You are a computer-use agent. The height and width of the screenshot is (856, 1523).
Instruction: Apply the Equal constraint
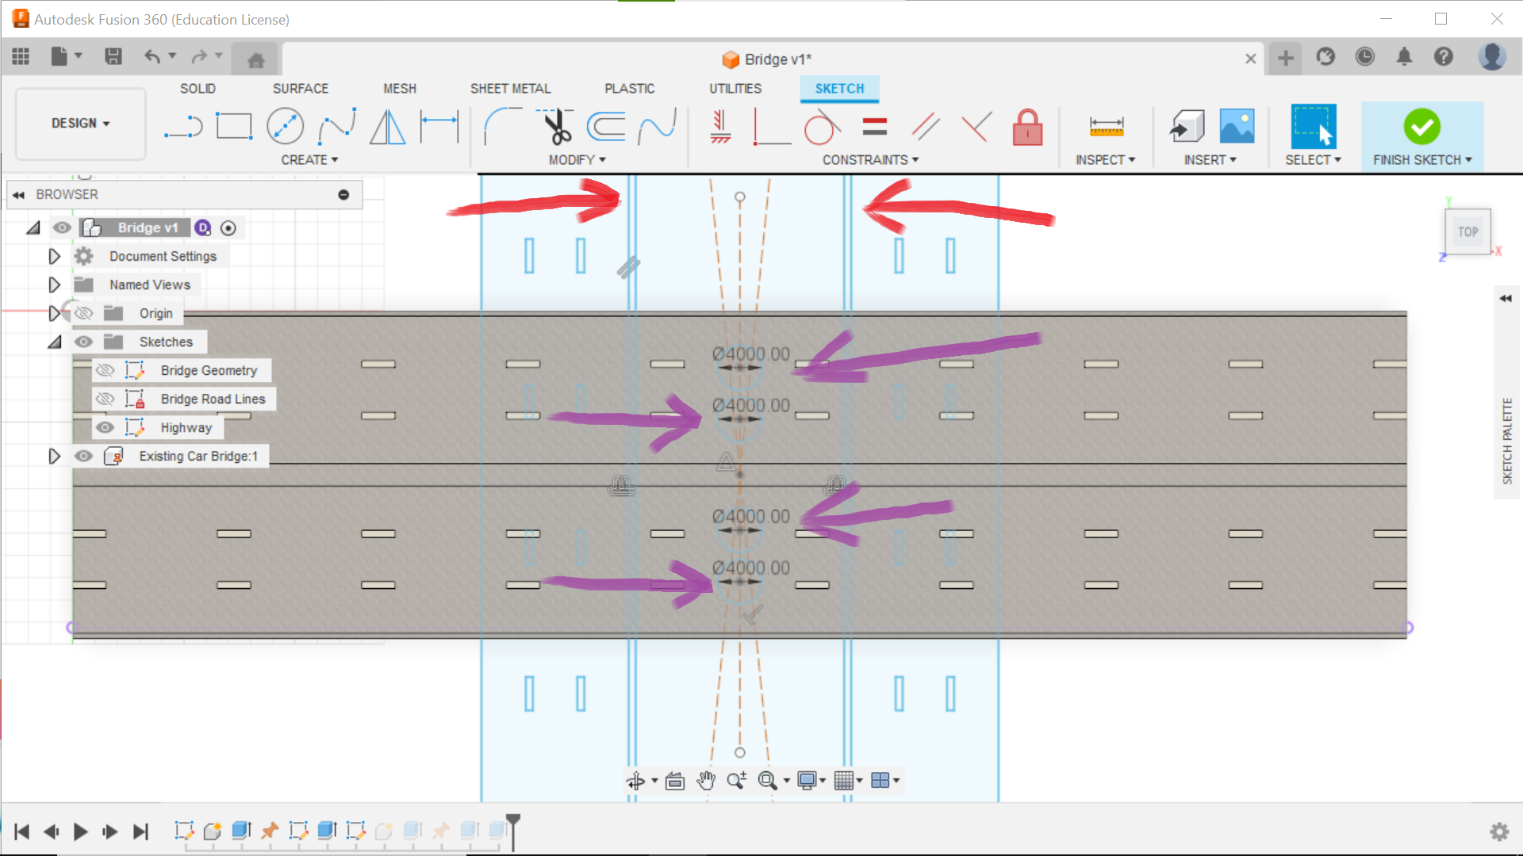[x=874, y=127]
